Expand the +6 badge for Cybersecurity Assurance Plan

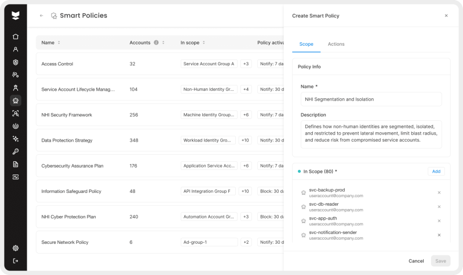tap(246, 166)
